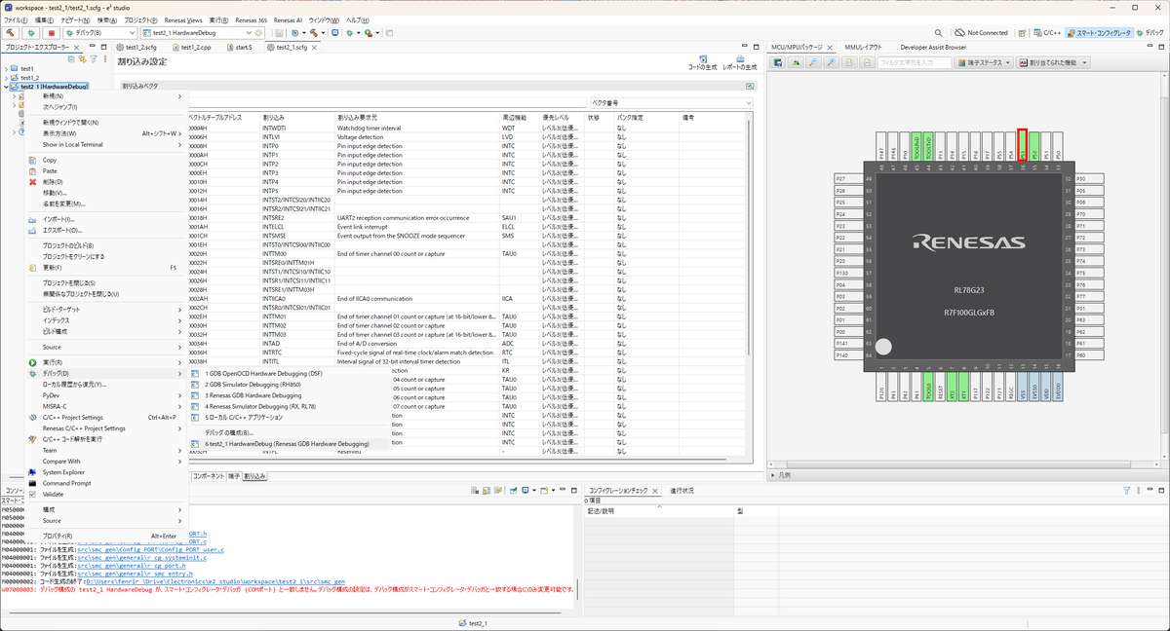Choose C/C++ Project Settings in context menu

(x=105, y=417)
